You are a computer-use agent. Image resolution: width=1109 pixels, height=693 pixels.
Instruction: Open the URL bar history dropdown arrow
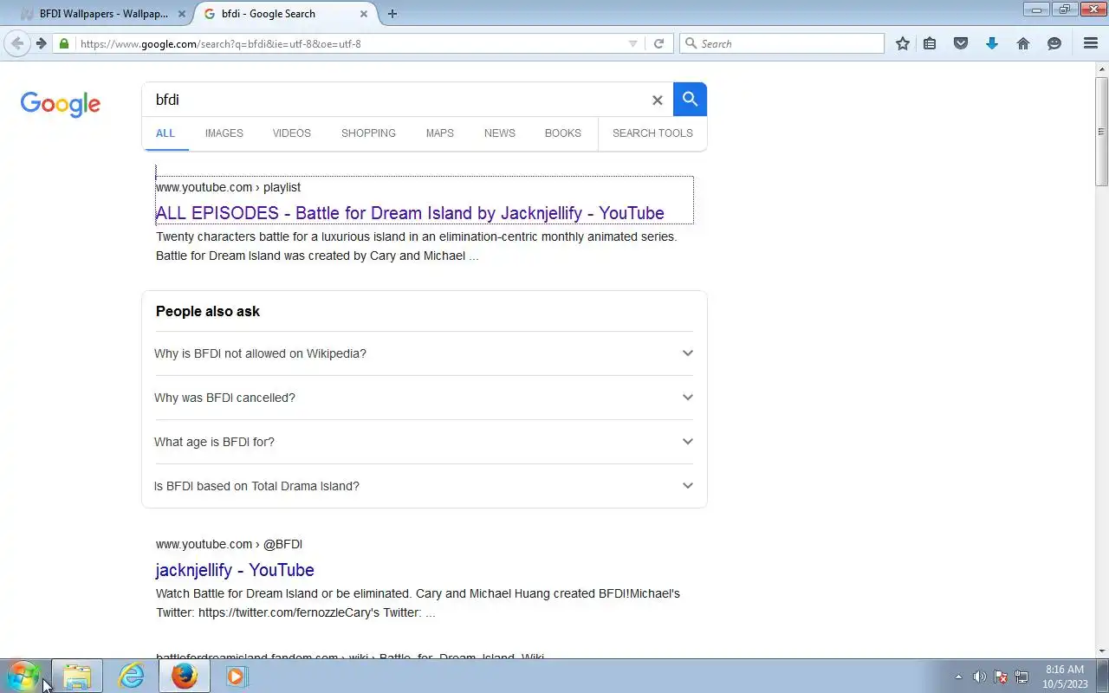pos(632,43)
